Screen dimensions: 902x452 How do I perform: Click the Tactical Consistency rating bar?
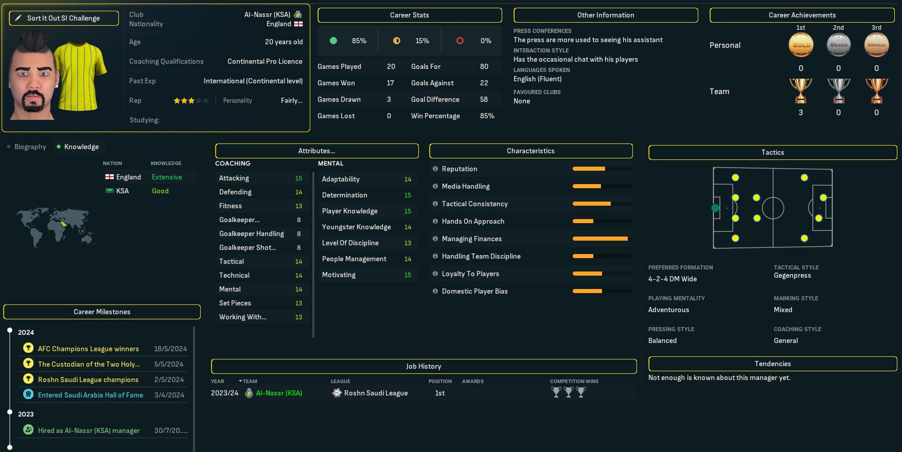pos(602,204)
